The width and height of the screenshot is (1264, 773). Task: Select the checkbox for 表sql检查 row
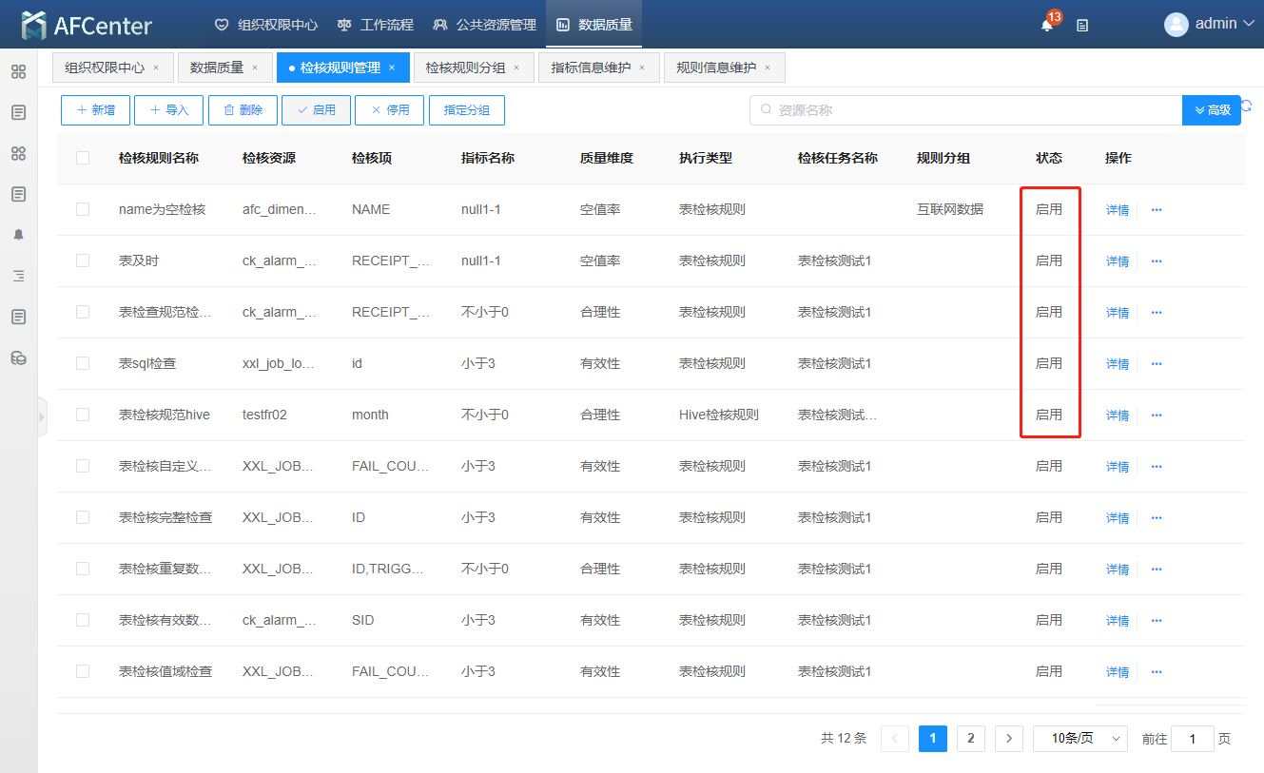point(83,363)
